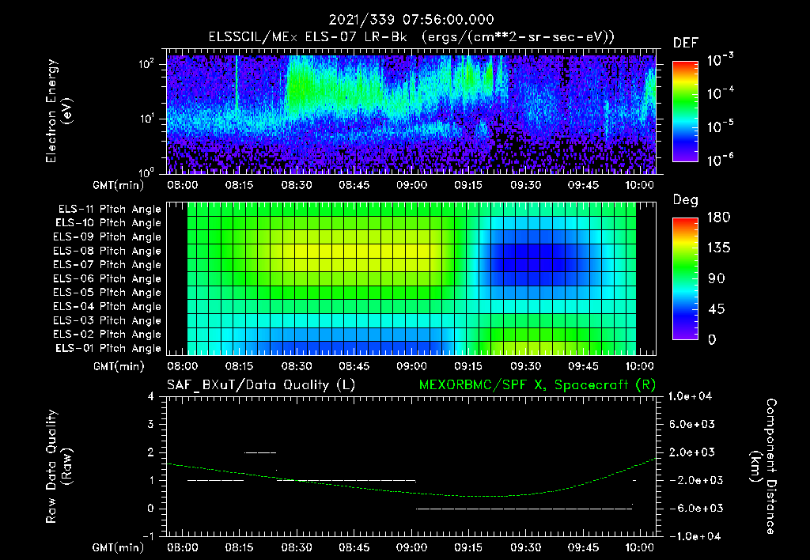Click the 10⁻⁵ DEF color bar label

point(720,126)
